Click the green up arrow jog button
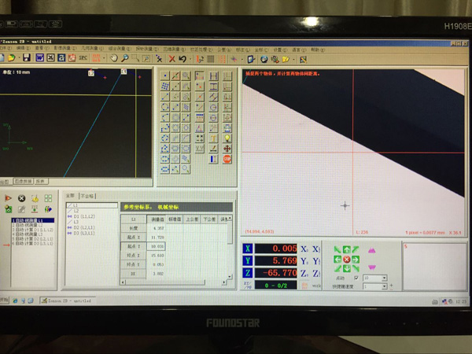 click(x=346, y=250)
